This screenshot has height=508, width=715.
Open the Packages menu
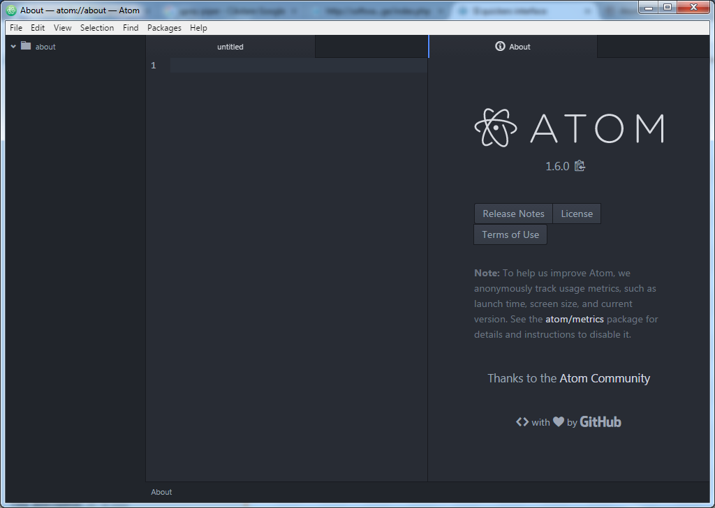pyautogui.click(x=164, y=28)
